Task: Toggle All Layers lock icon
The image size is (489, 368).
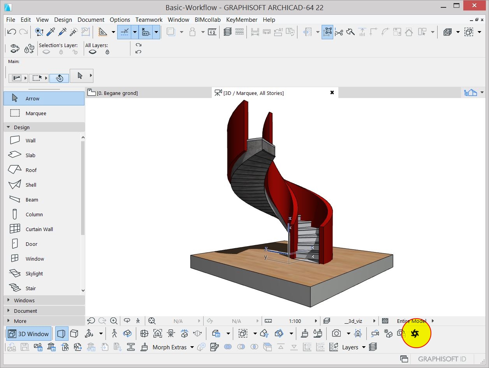Action: click(107, 52)
